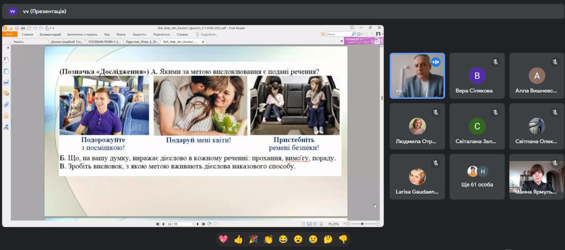This screenshot has height=250, width=565.
Task: Open Attachments paperclip panel in sidebar
Action: (x=6, y=105)
